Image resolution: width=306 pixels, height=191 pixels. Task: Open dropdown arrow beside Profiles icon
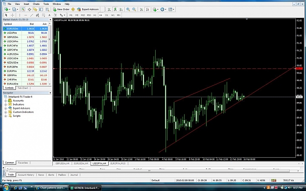pos(17,9)
